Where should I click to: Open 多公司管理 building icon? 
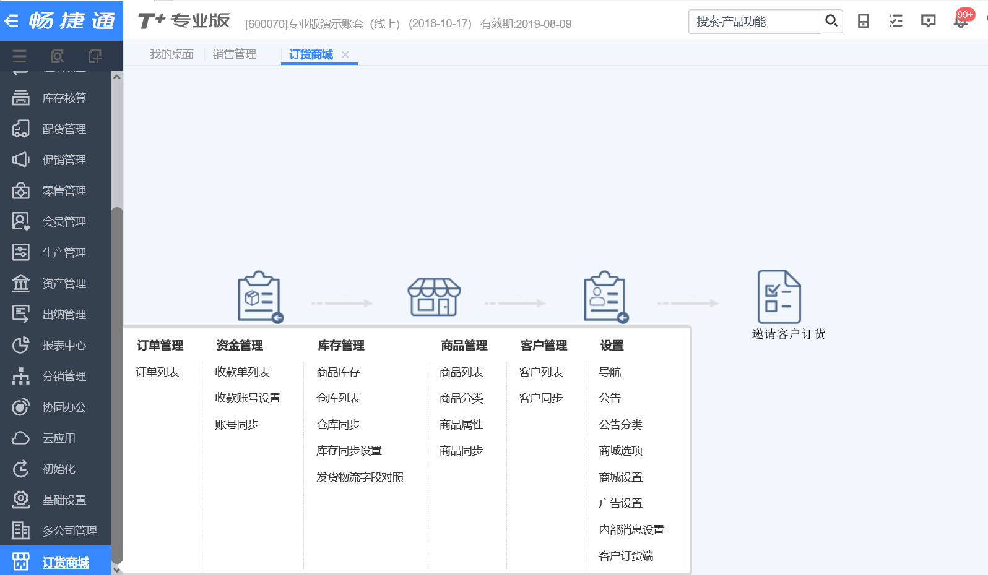21,530
